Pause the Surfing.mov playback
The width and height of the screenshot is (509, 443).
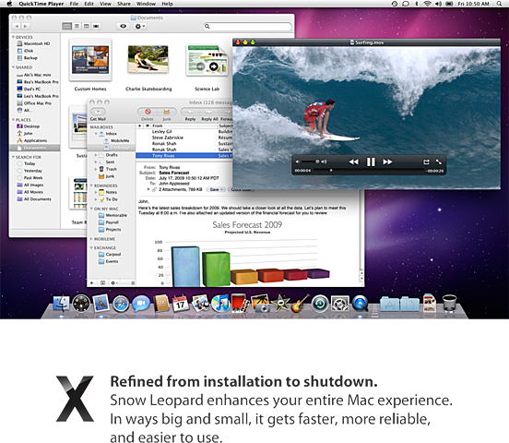pos(371,162)
